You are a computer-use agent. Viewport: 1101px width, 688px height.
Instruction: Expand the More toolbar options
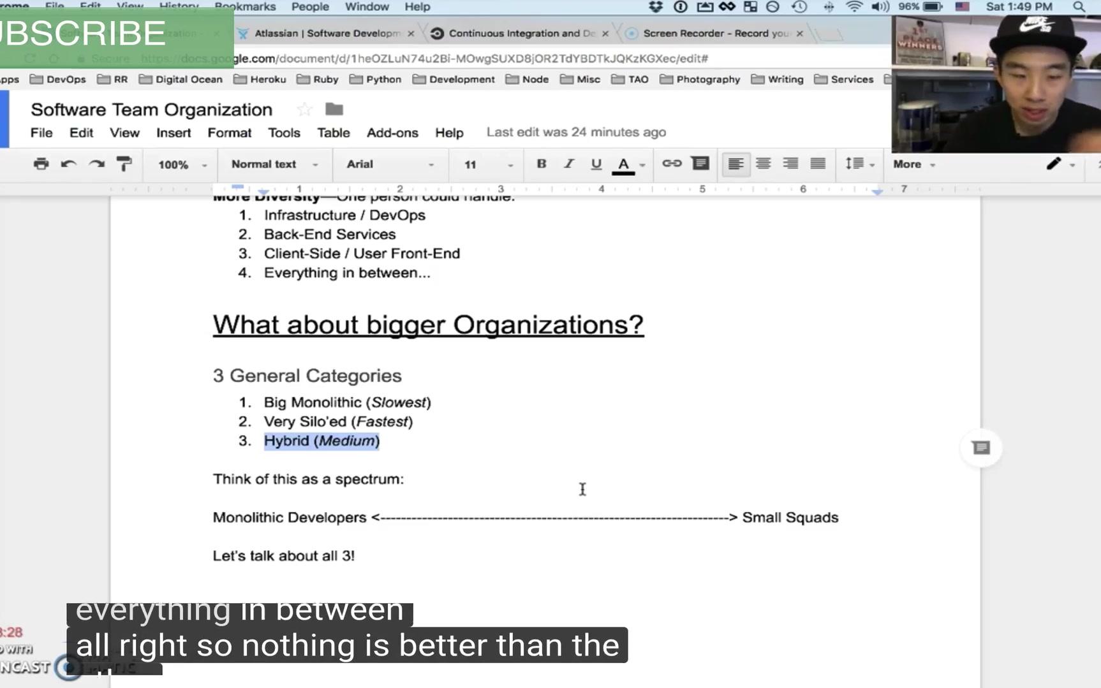tap(914, 164)
